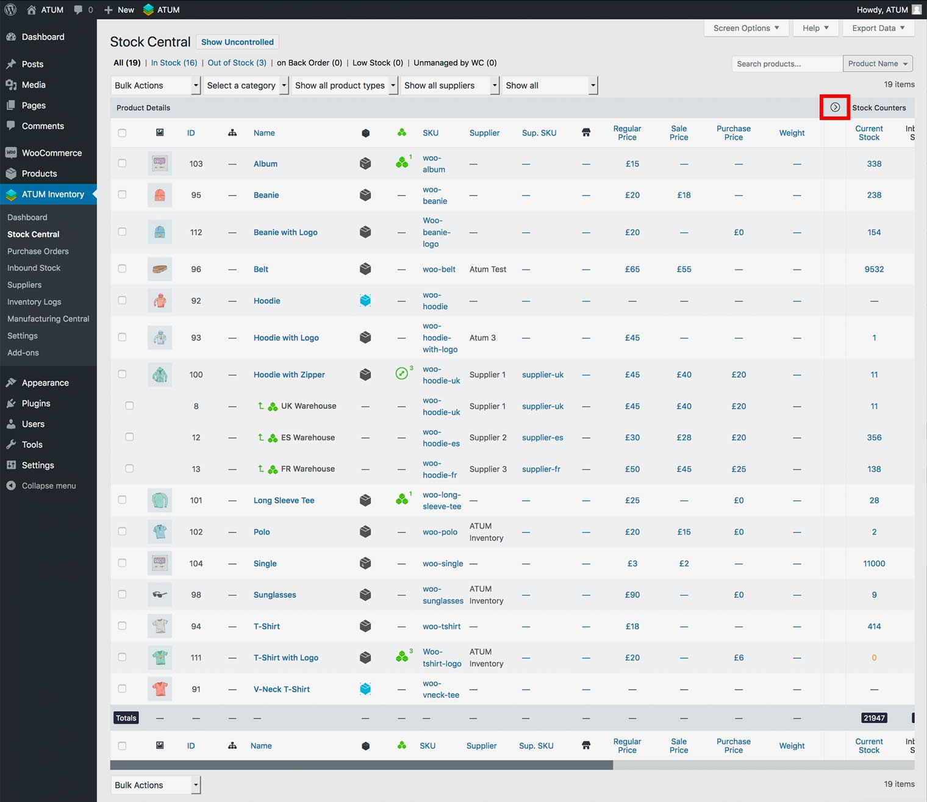Click the horizontal scrollbar below the table
The height and width of the screenshot is (802, 927).
coord(361,765)
